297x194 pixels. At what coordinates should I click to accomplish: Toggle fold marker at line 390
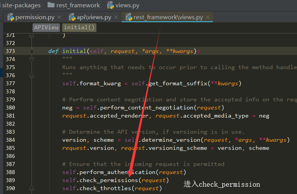(31, 188)
